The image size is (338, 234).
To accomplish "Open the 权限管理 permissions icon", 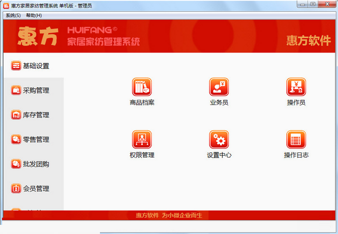I will [x=142, y=139].
